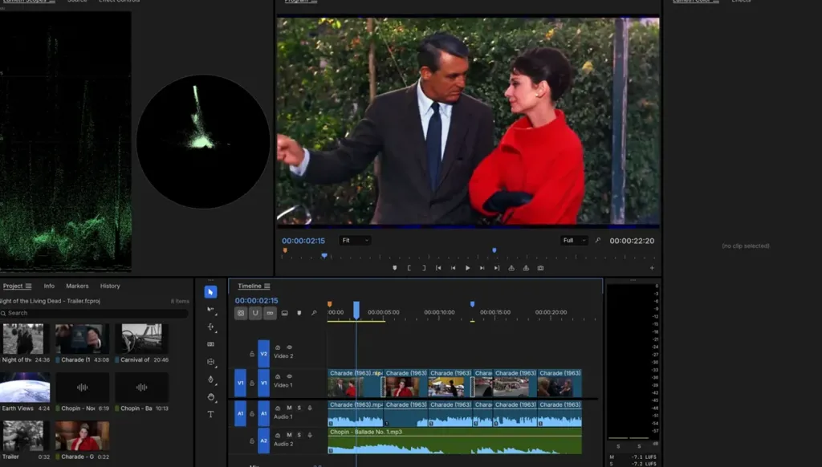This screenshot has height=467, width=822.
Task: Hide the Video 1 track output
Action: [x=289, y=376]
